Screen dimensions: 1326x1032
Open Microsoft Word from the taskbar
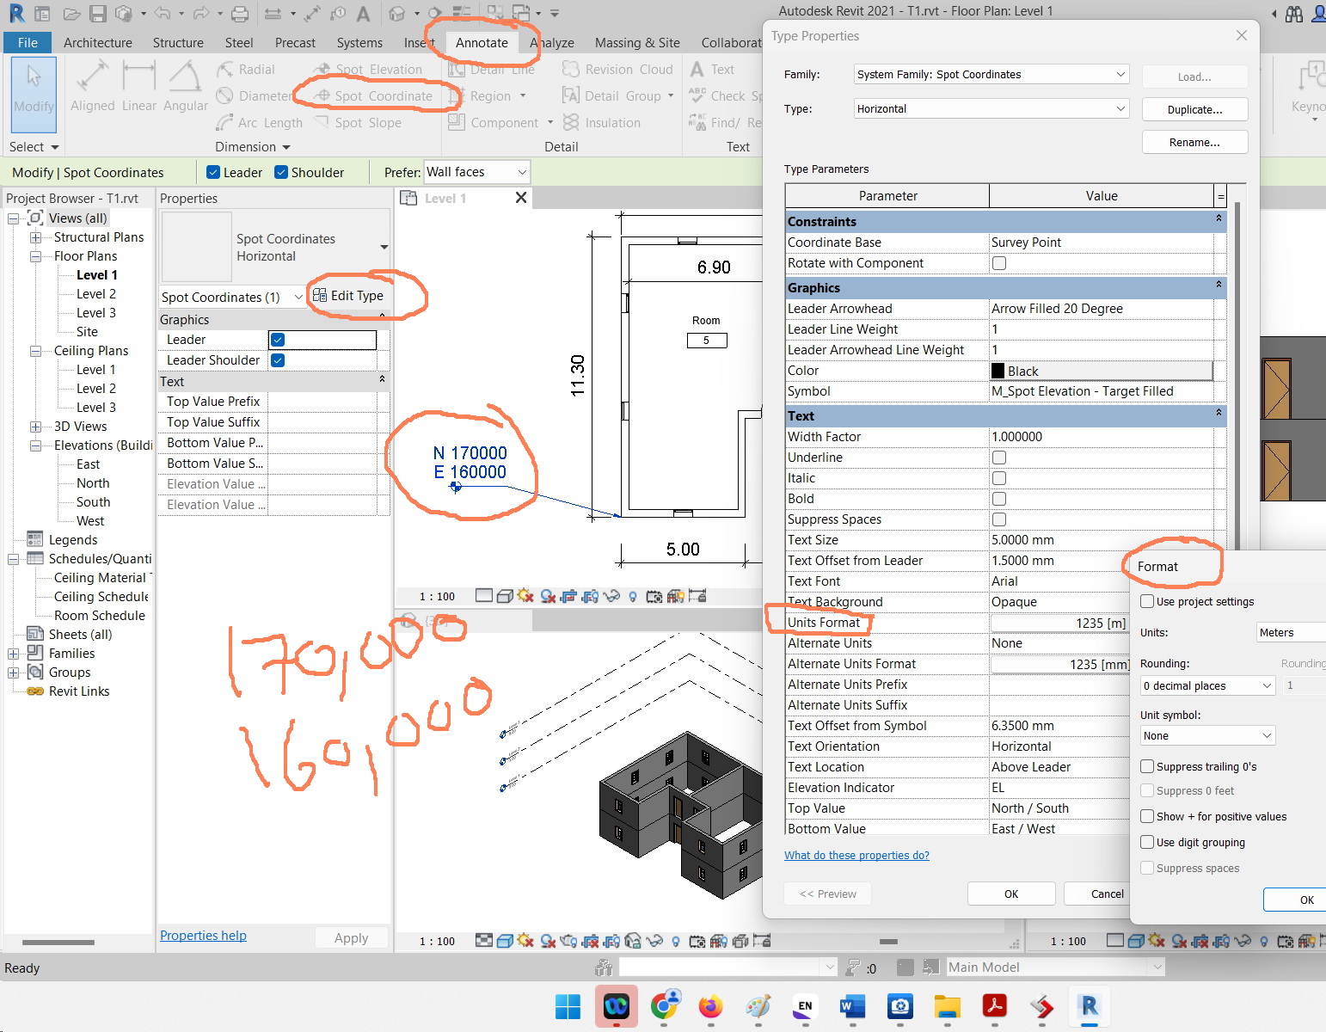tap(852, 1007)
